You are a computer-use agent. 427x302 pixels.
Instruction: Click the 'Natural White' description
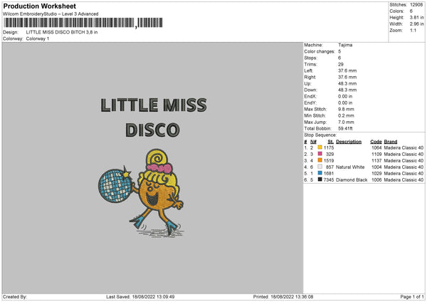click(350, 167)
